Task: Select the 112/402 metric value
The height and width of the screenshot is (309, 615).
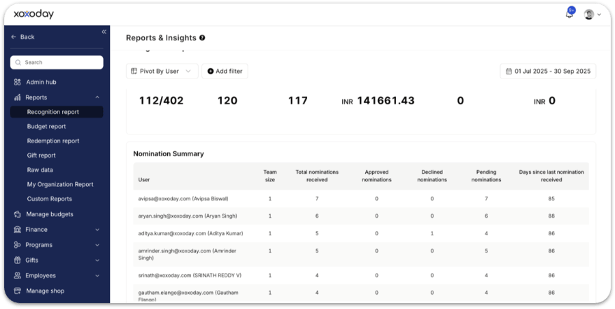Action: (161, 101)
